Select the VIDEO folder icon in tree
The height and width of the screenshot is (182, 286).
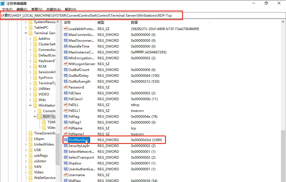[x=35, y=94]
